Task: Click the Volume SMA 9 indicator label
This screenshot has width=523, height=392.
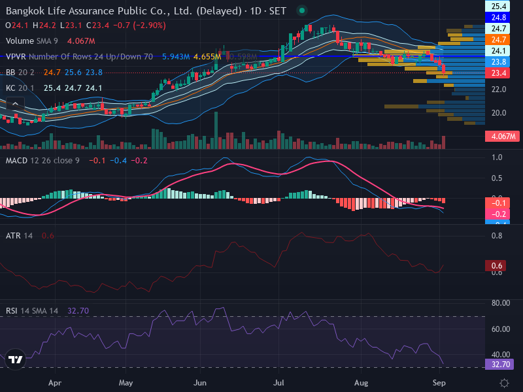Action: click(x=31, y=41)
